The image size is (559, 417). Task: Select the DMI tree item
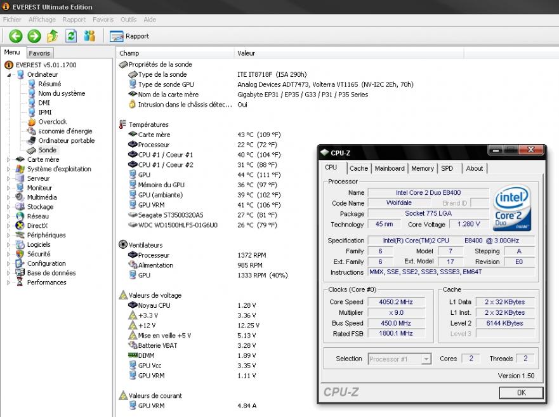click(x=44, y=103)
